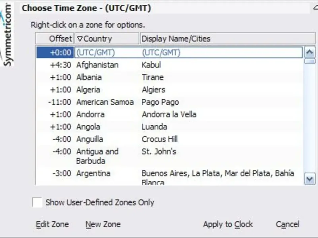Click the St. John's city cell
Screen dimensions: 318x238
(x=159, y=152)
